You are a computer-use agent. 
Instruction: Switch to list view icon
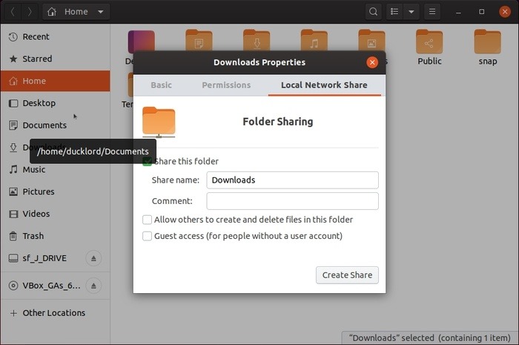pyautogui.click(x=394, y=12)
